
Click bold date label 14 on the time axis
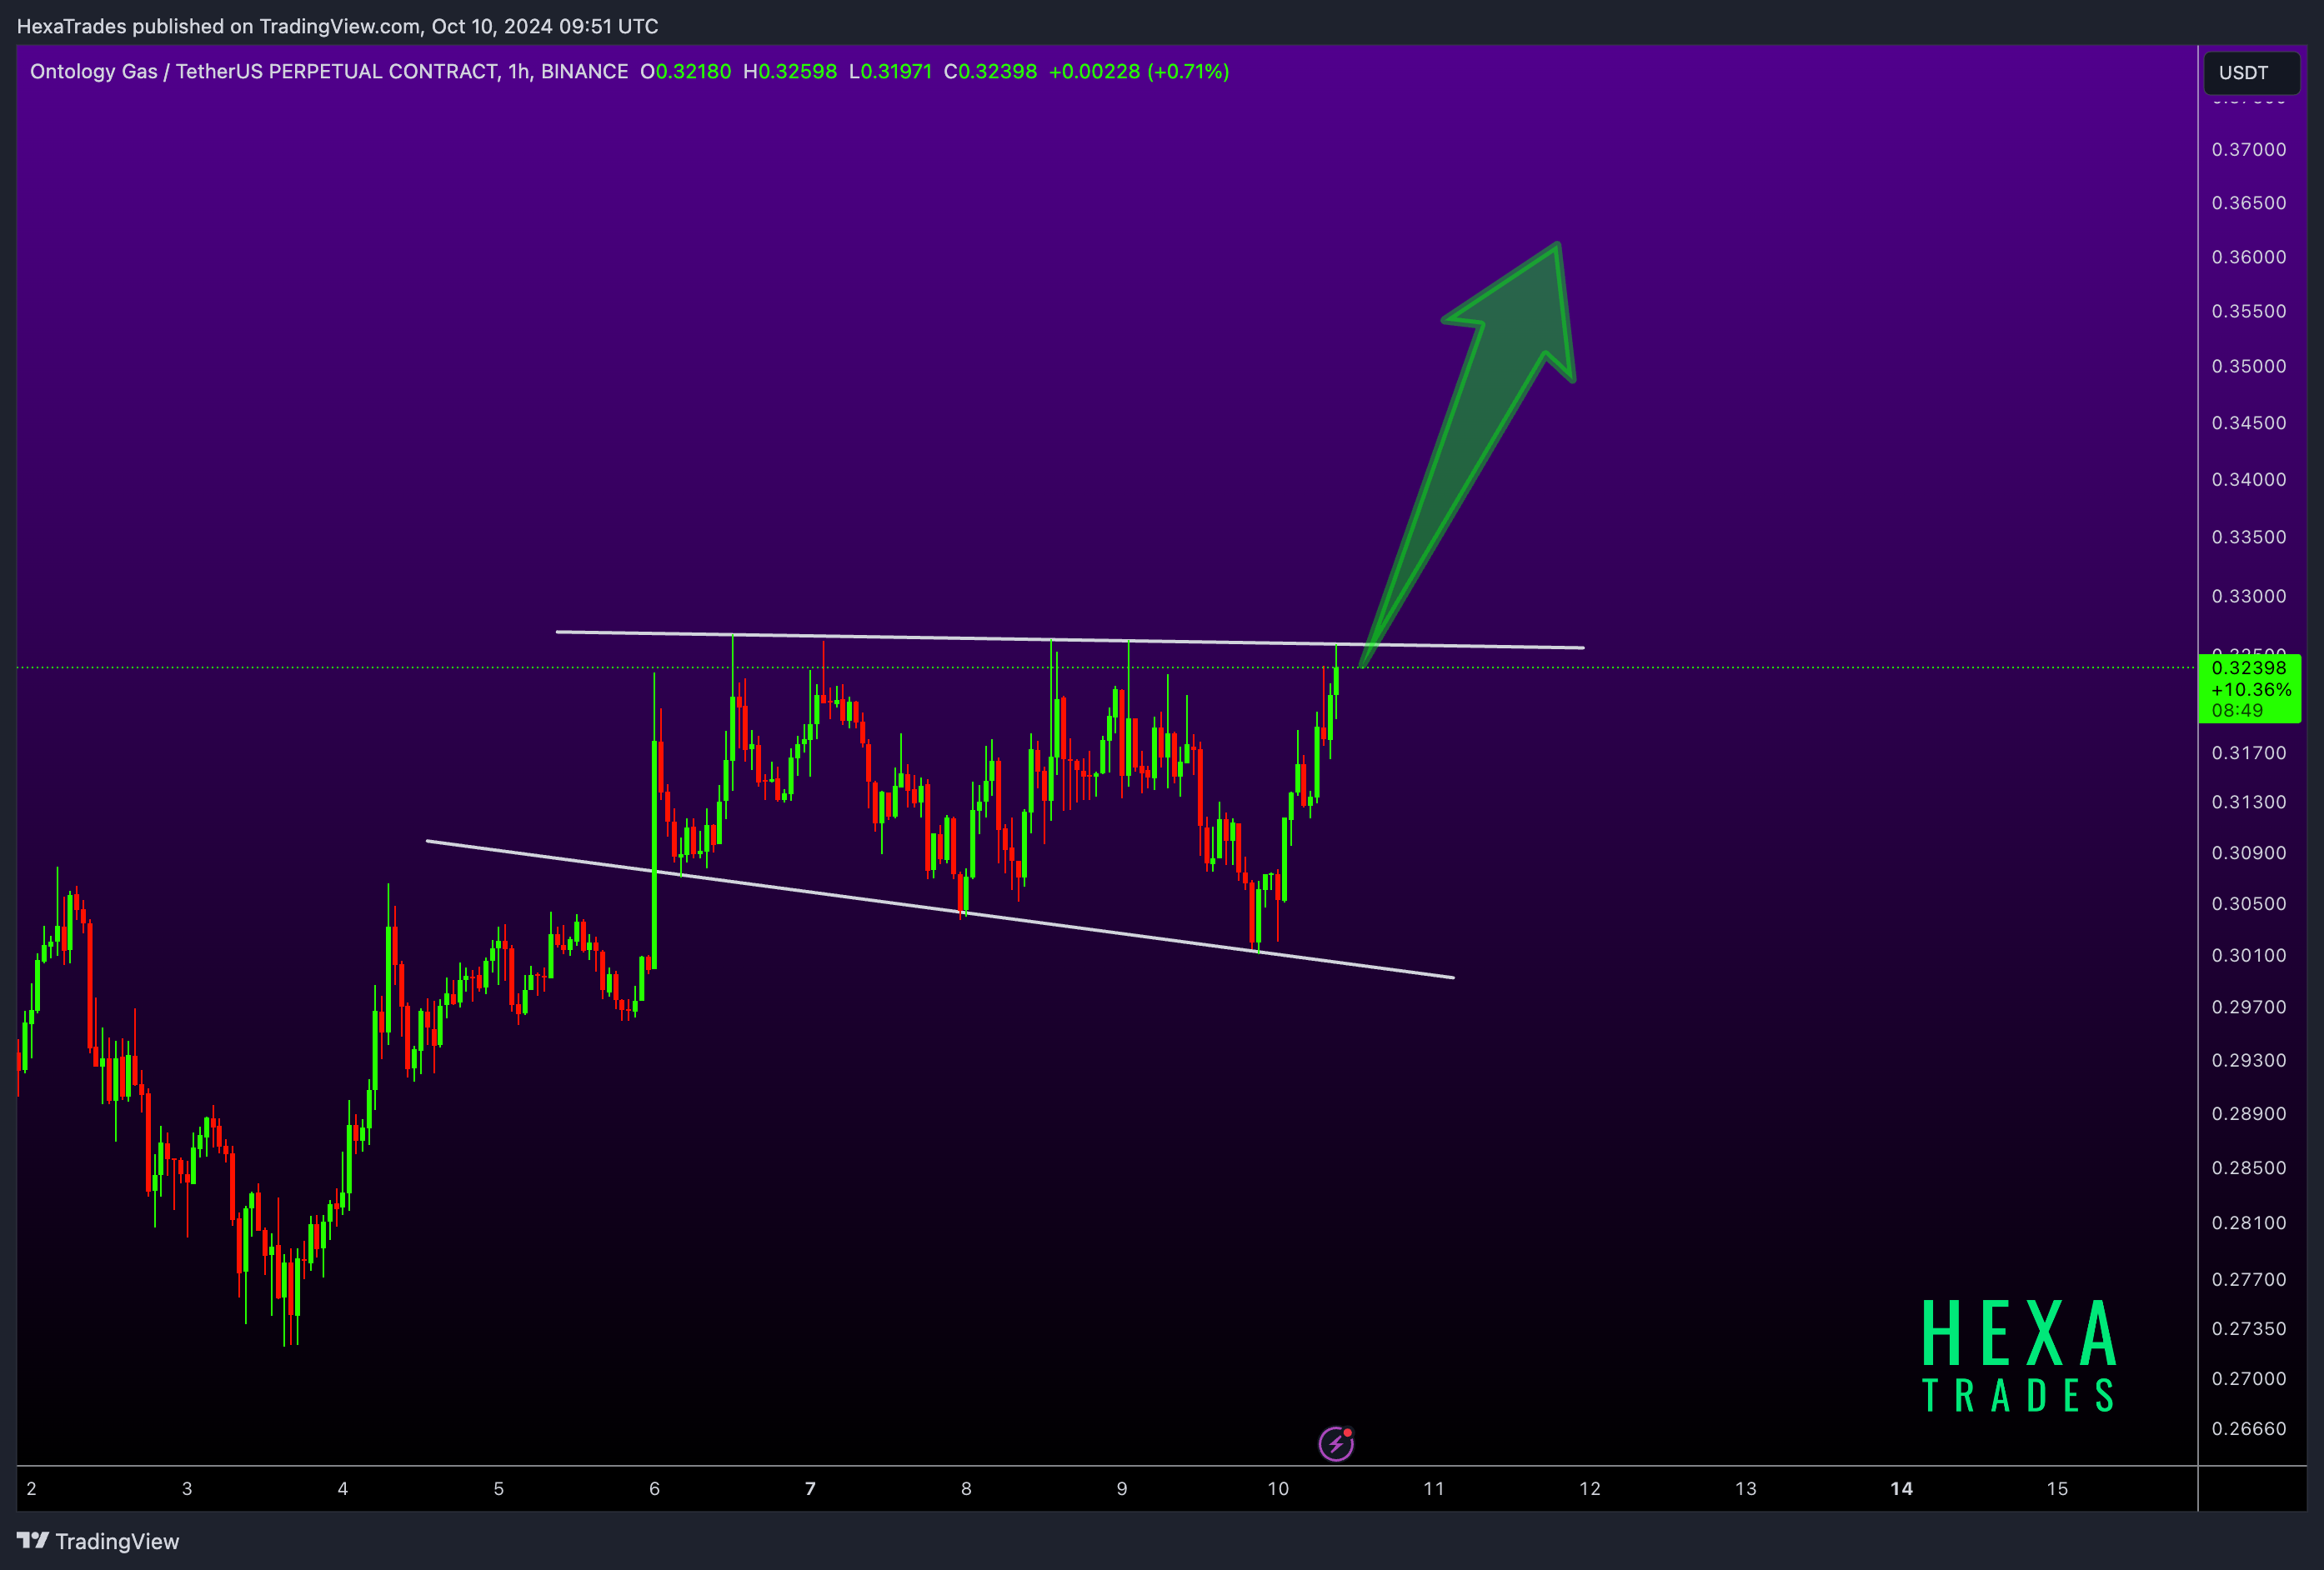point(1901,1488)
